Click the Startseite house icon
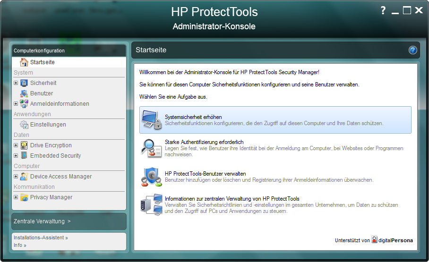Image resolution: width=429 pixels, height=262 pixels. [x=24, y=62]
